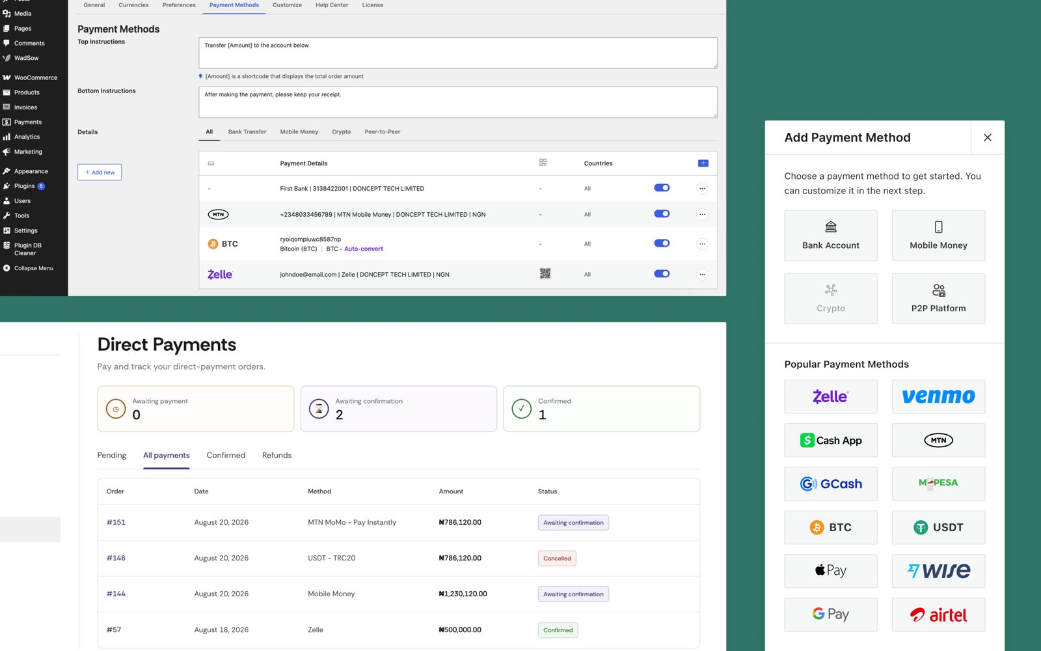The height and width of the screenshot is (651, 1041).
Task: Filter details by Mobile Money tab
Action: pos(299,132)
